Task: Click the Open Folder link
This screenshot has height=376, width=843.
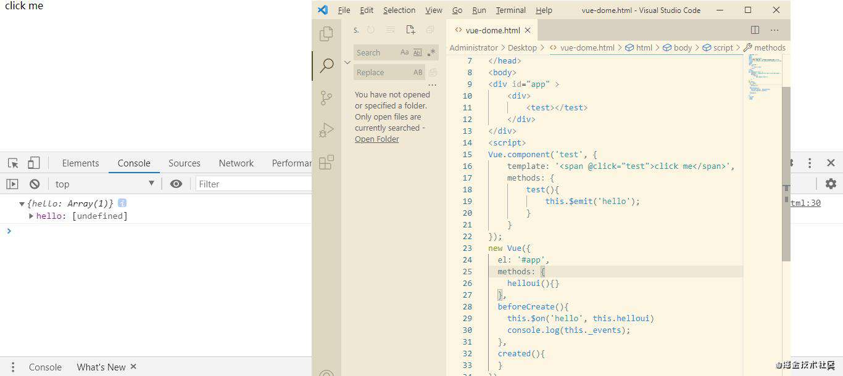Action: pos(376,139)
